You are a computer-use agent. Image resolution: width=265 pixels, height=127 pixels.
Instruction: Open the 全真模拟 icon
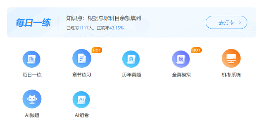[181, 59]
